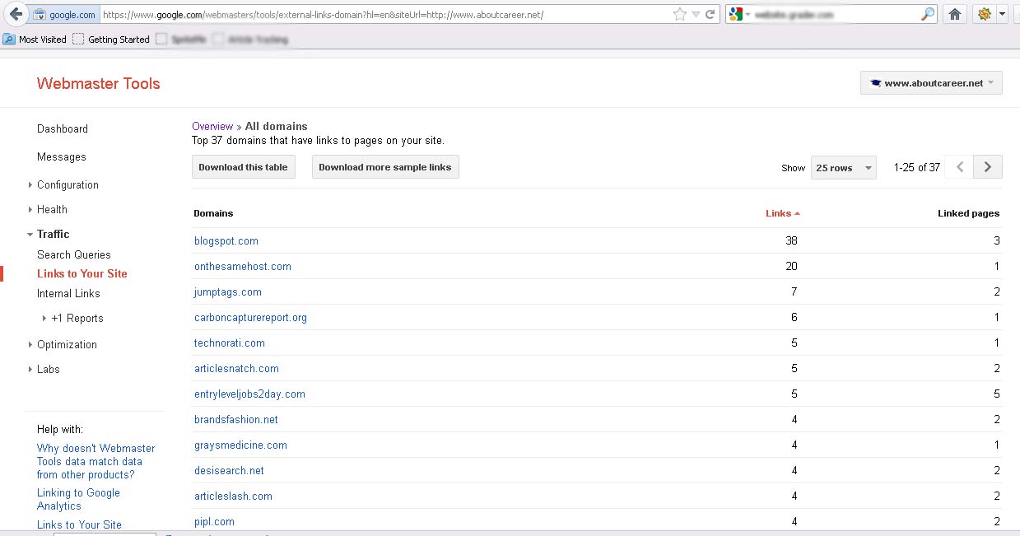Open the www.aboutcareer.net site selector
This screenshot has height=536, width=1020.
point(931,82)
